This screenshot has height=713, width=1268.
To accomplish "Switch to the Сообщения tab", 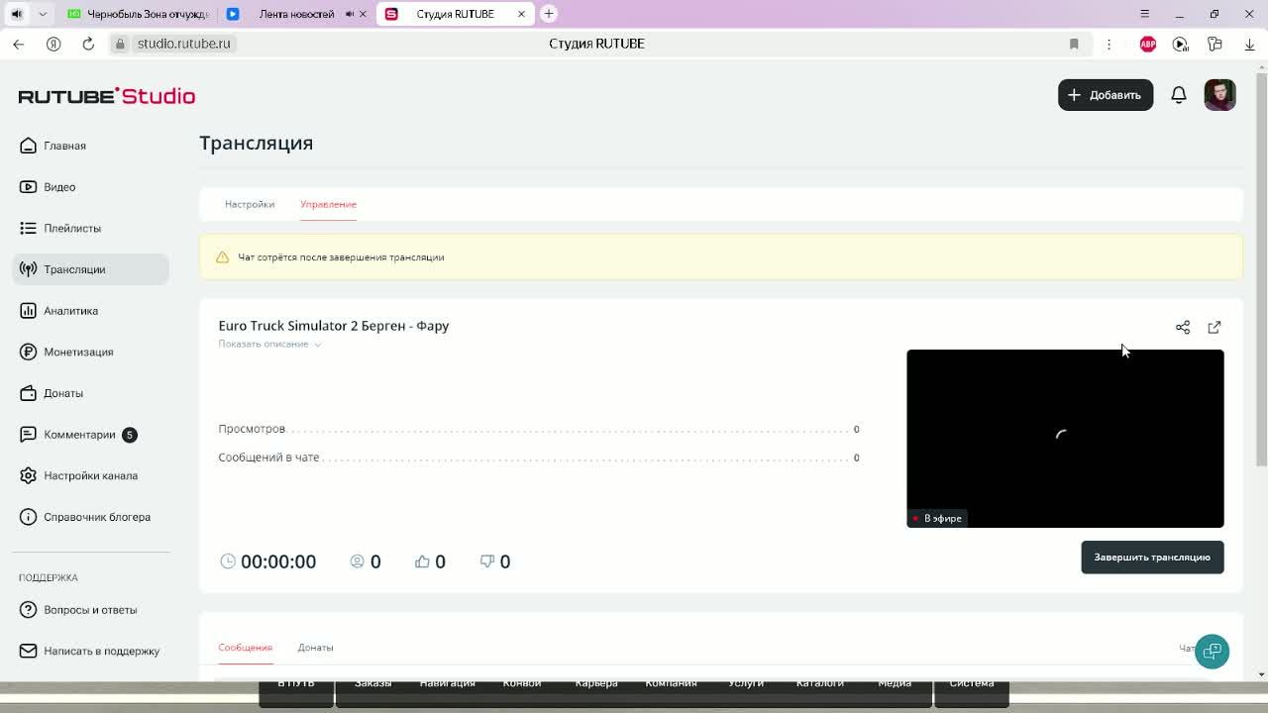I will (x=245, y=648).
